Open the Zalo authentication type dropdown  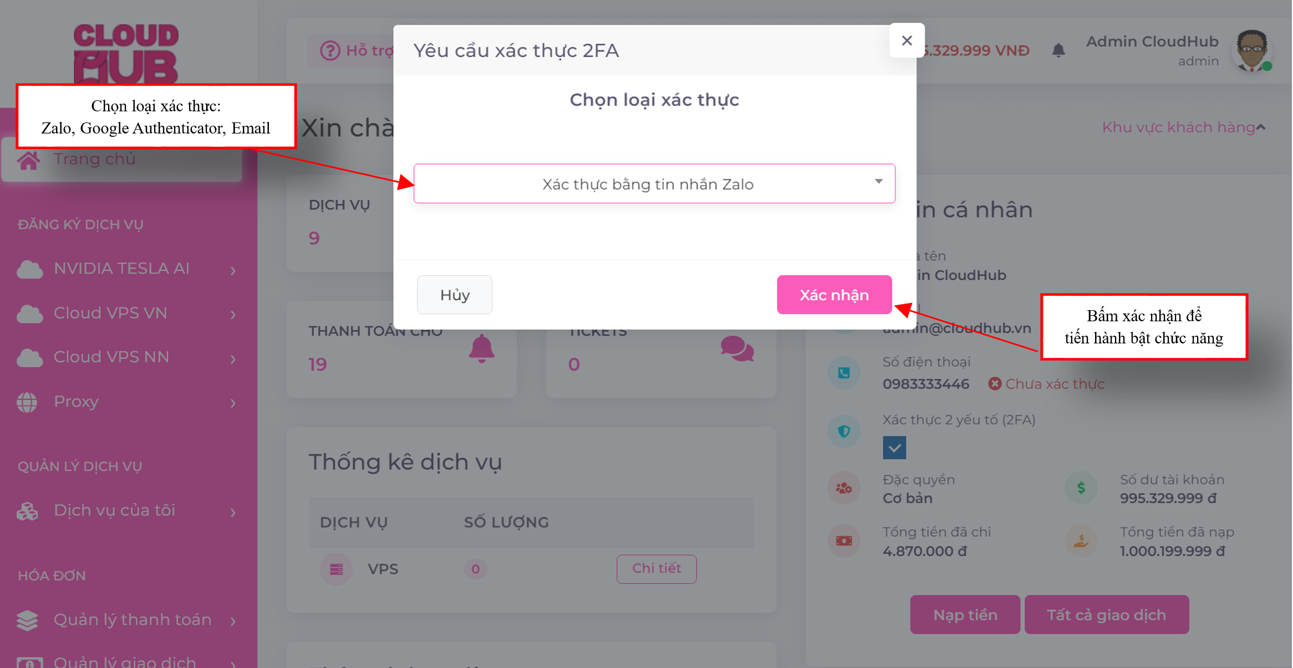pyautogui.click(x=654, y=183)
